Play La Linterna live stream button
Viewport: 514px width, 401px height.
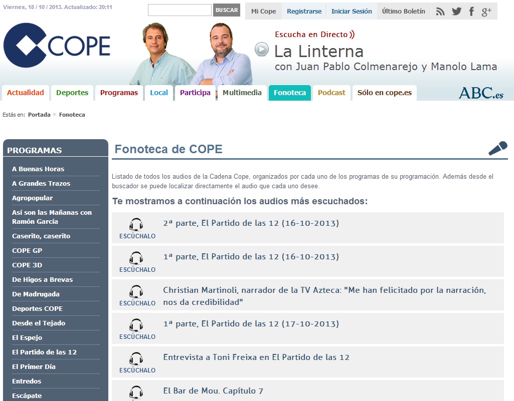(x=262, y=50)
